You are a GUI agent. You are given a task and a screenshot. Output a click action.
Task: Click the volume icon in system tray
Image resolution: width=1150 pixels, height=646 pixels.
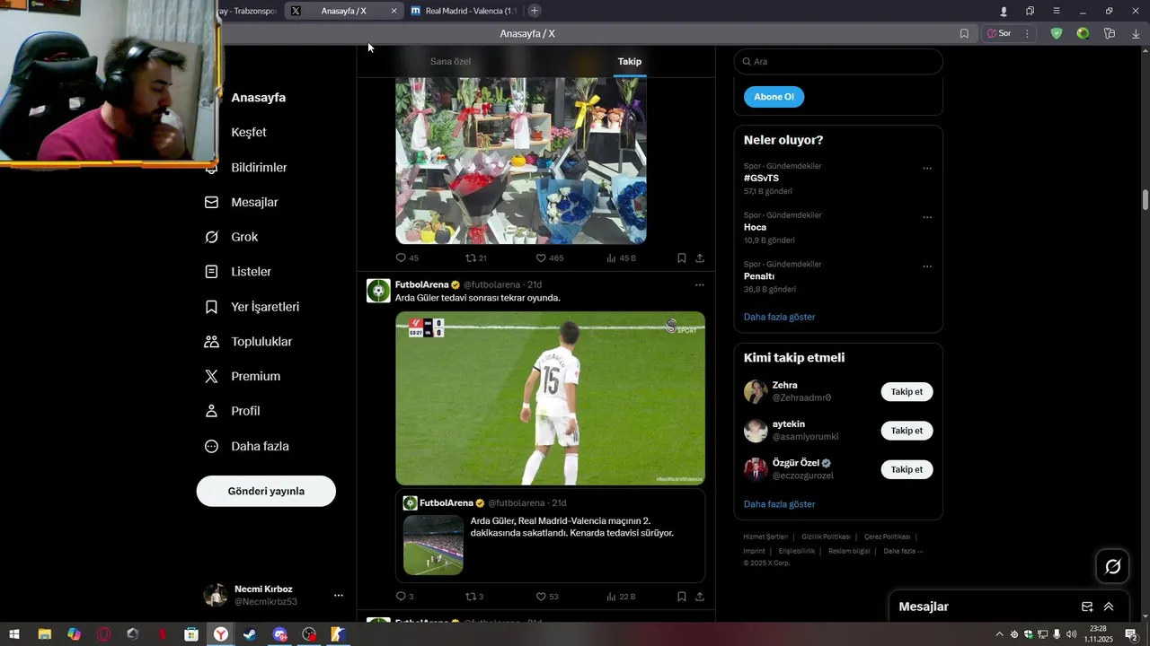coord(1071,634)
